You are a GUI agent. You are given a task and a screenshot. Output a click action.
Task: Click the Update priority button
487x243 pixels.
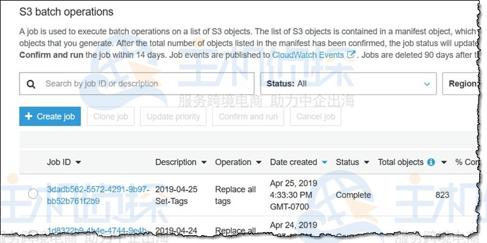(173, 116)
